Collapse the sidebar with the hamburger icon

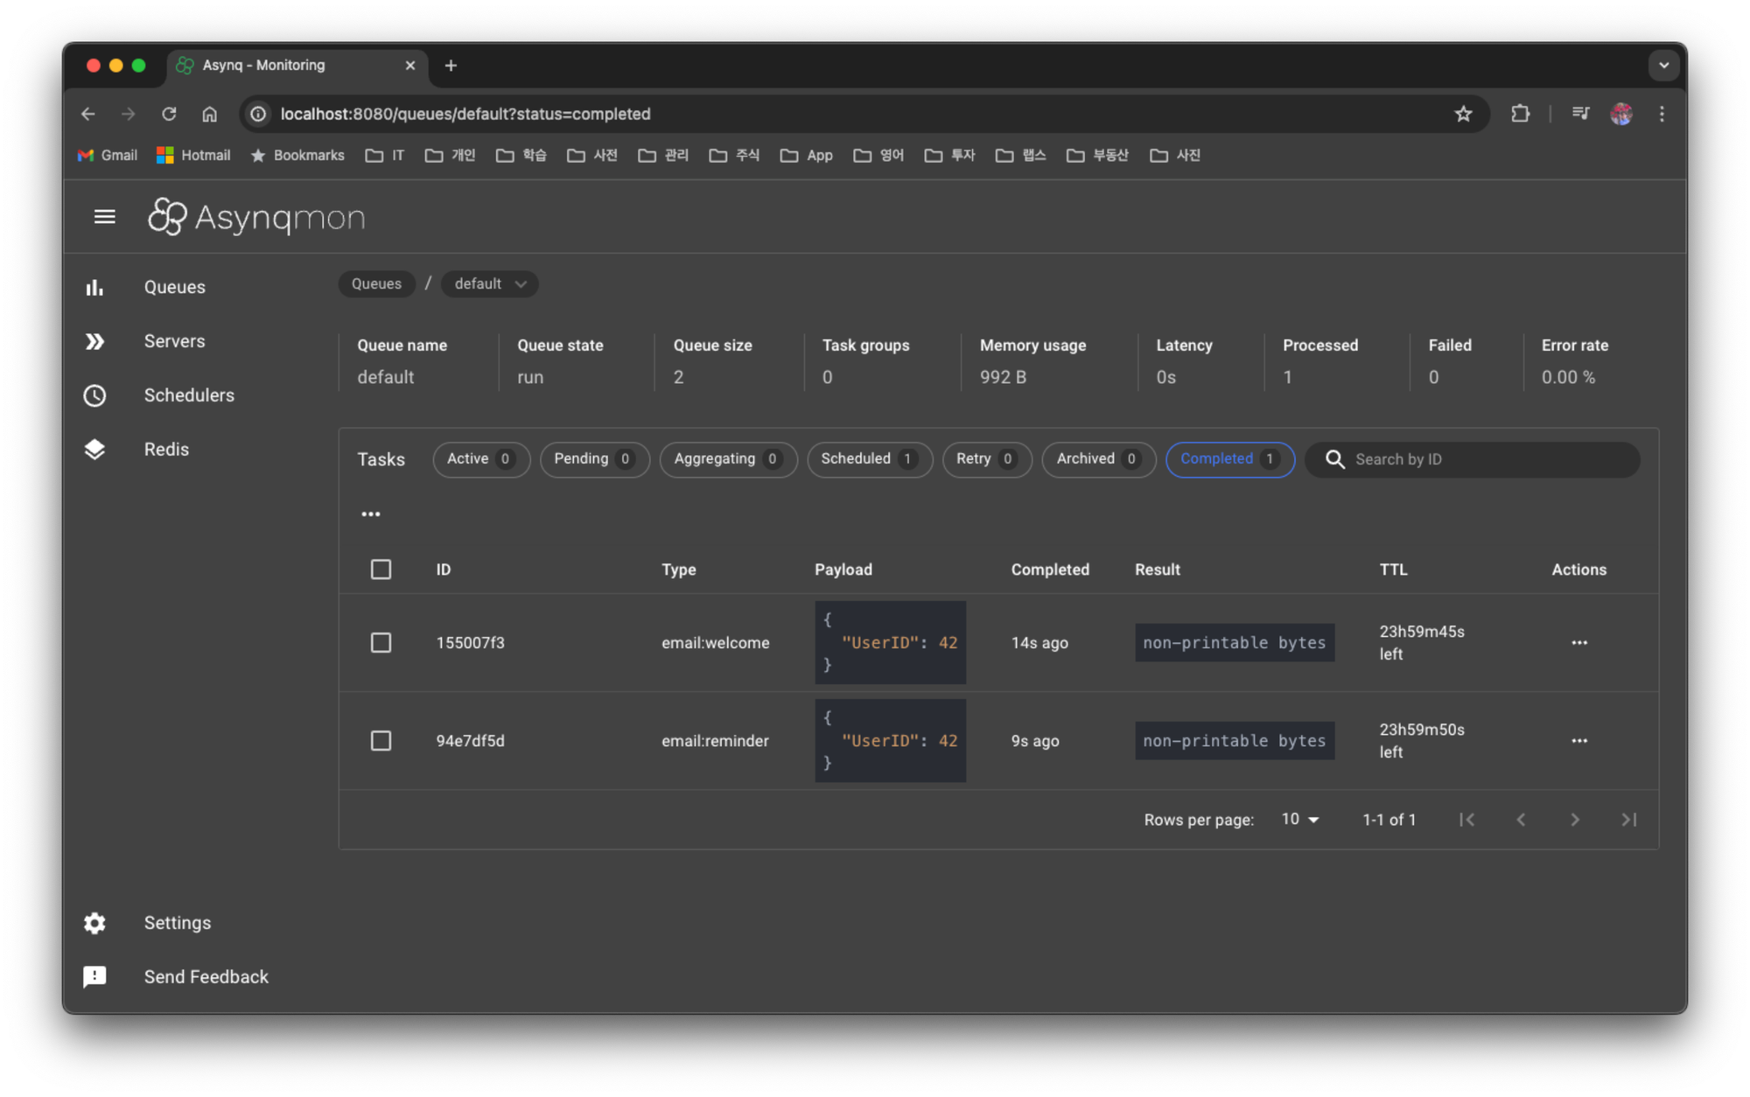104,216
